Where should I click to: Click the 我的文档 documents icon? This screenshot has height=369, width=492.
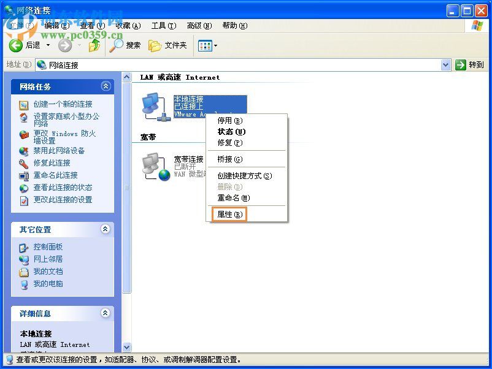(23, 272)
